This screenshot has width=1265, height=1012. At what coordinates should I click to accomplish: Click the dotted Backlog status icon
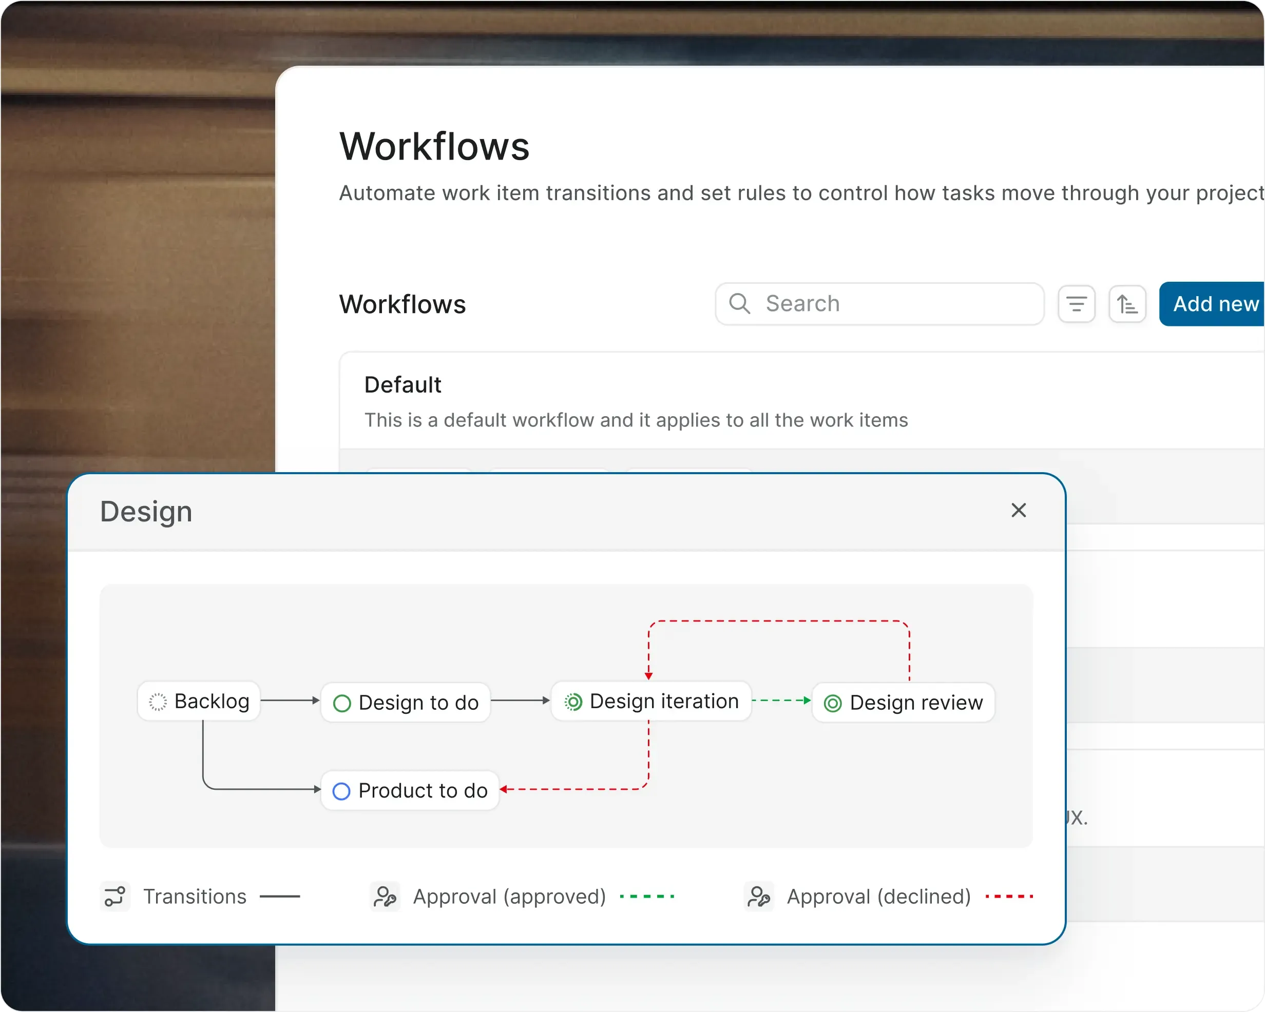point(158,702)
